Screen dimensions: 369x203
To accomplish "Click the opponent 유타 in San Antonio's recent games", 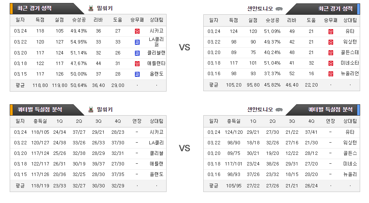I will click(x=350, y=31).
